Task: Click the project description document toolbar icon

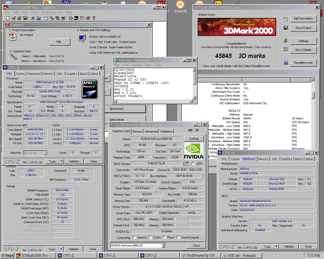Action: point(46,18)
